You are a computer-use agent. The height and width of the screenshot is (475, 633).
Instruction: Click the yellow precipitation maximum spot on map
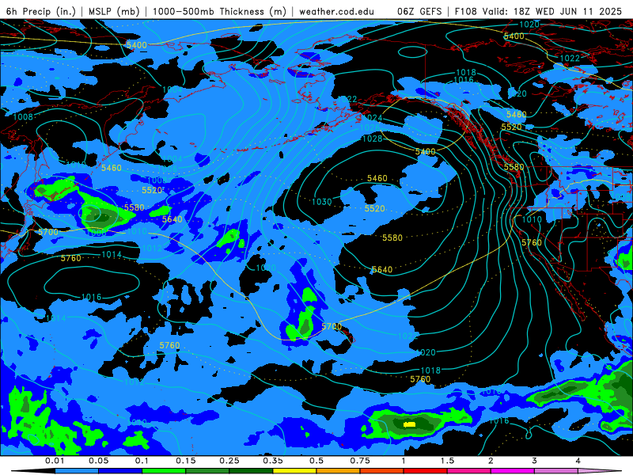click(409, 424)
